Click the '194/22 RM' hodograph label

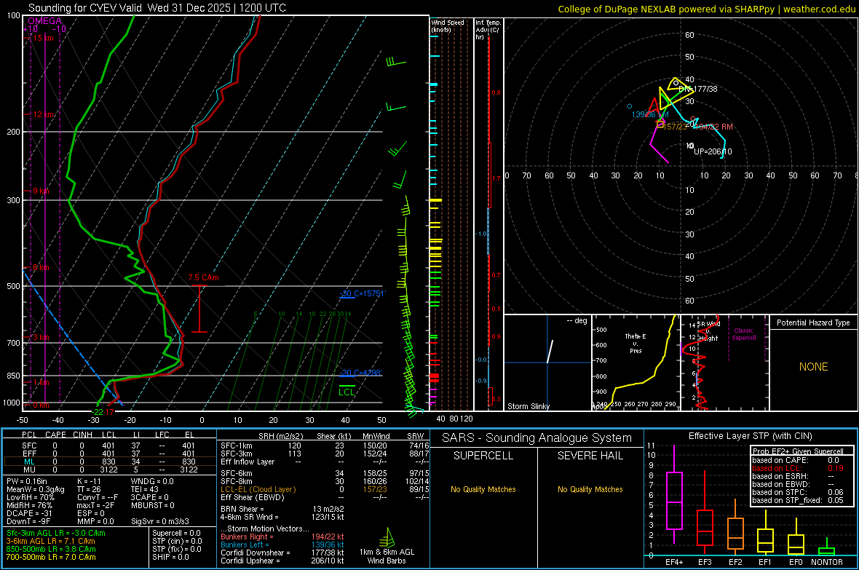714,127
